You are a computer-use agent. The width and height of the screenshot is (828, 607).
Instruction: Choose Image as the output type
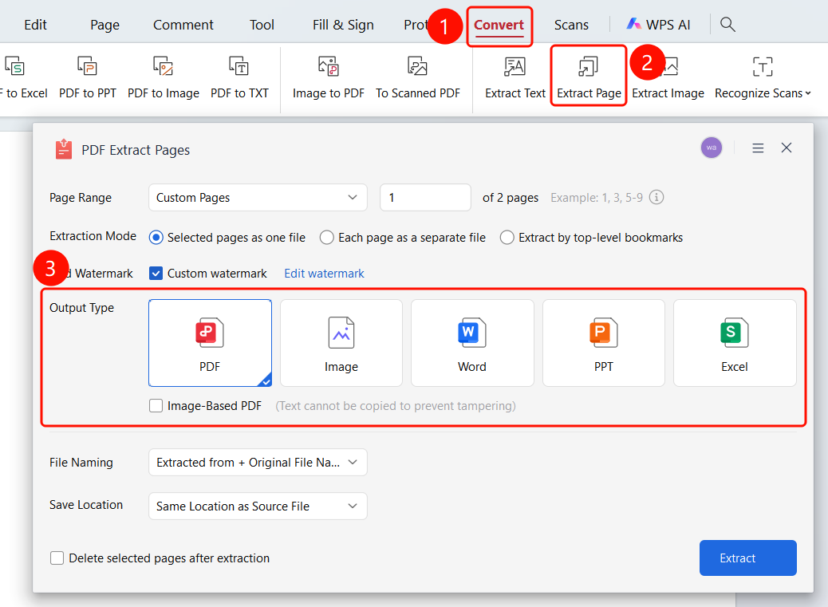point(341,343)
